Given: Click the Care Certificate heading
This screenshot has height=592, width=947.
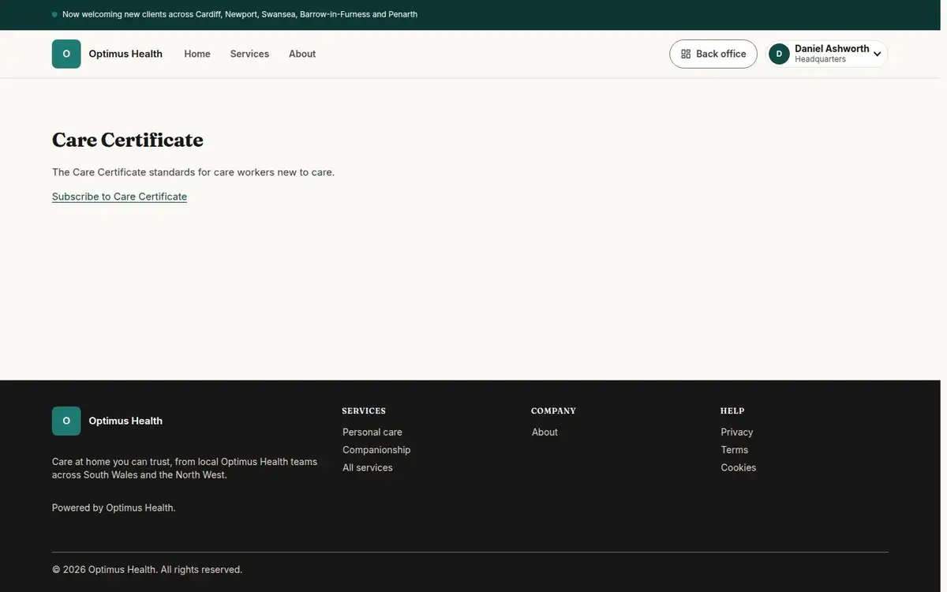Looking at the screenshot, I should tap(128, 140).
